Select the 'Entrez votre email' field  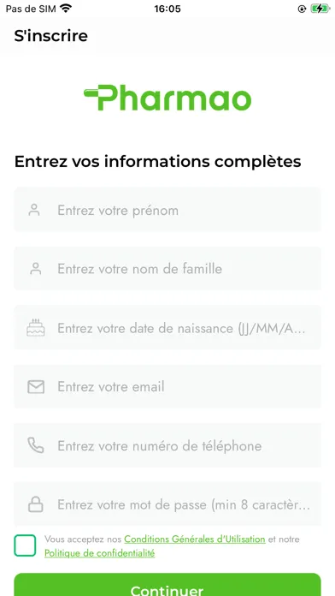tap(167, 386)
